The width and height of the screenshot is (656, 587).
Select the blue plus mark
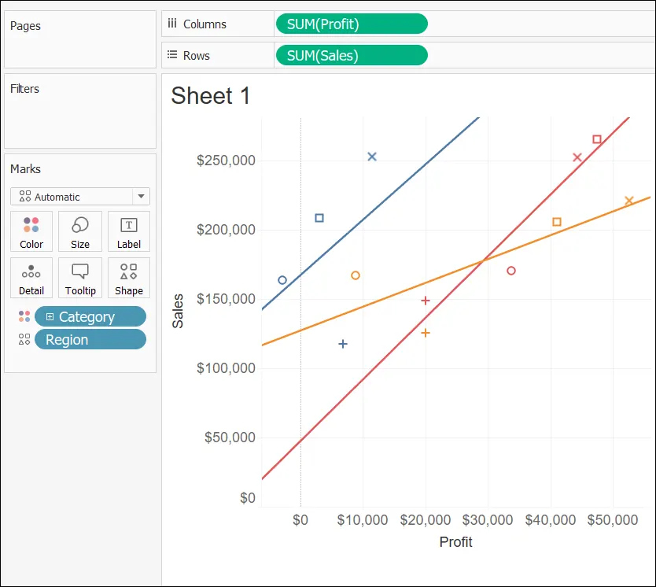[343, 344]
